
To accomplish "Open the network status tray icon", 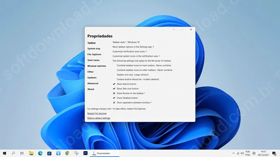I will tap(238, 153).
